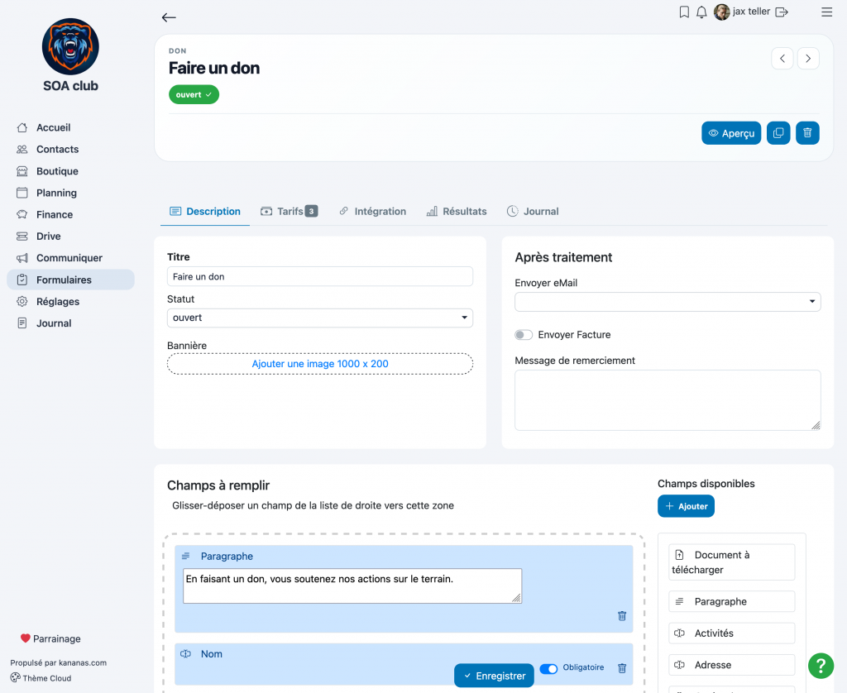Image resolution: width=847 pixels, height=693 pixels.
Task: Go to Accueil in the sidebar
Action: coord(53,127)
